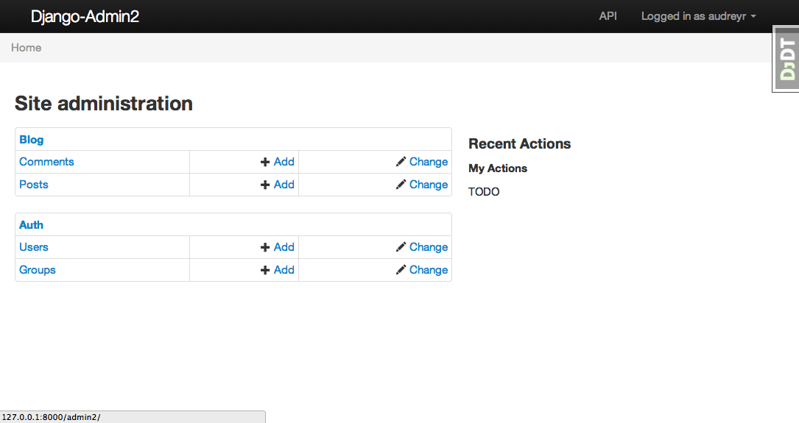
Task: Click the plus icon beside Groups Add
Action: click(x=265, y=270)
